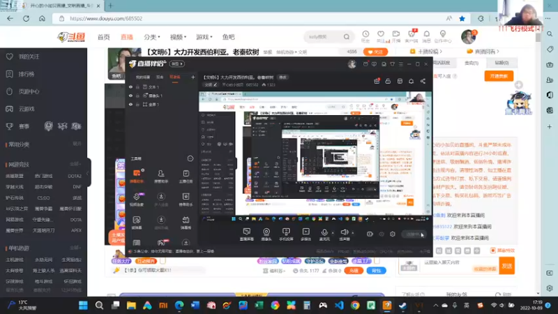
Task: Open the follow heart icon in Douyu header
Action: [381, 34]
